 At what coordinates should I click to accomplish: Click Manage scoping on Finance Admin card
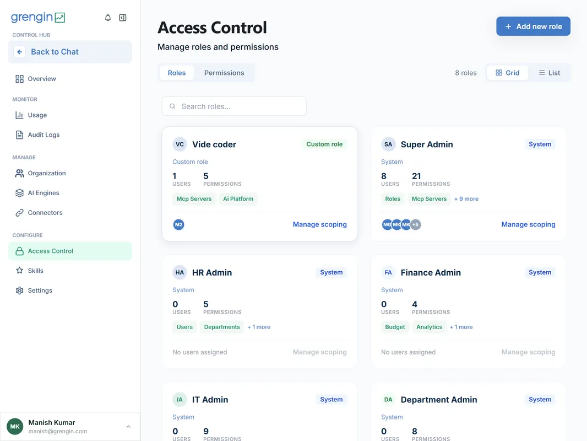click(528, 352)
